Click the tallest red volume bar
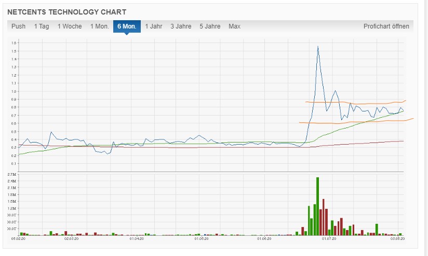This screenshot has width=428, height=256. 324,217
